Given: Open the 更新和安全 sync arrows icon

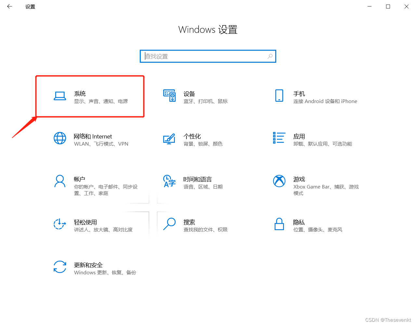Looking at the screenshot, I should coord(60,267).
